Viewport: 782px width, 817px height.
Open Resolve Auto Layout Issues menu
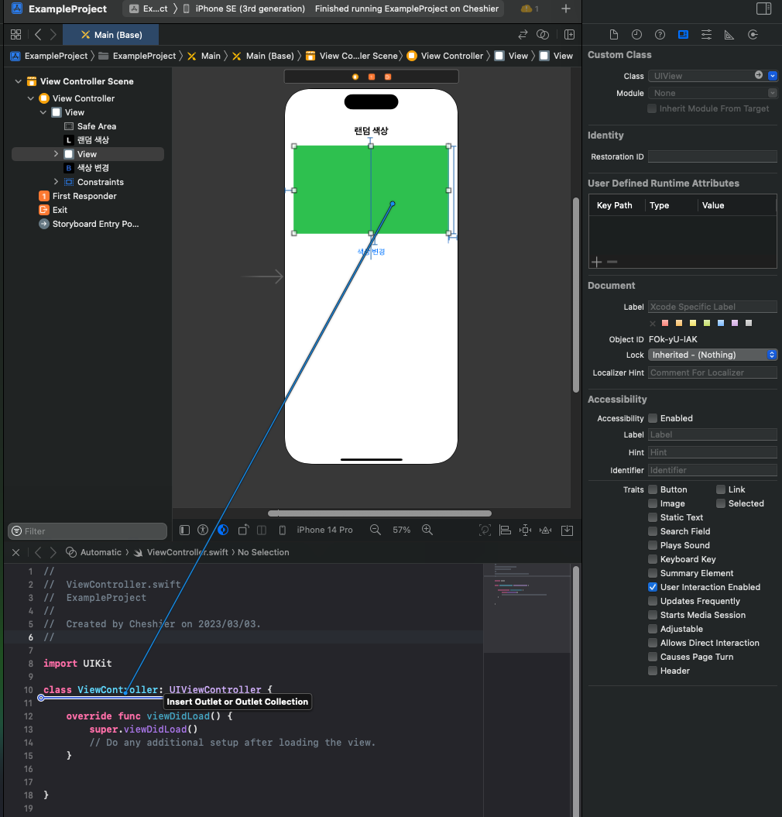coord(546,530)
